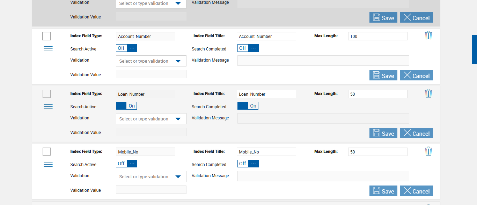The height and width of the screenshot is (205, 477).
Task: Remove Mobile_No field using trash icon
Action: pyautogui.click(x=428, y=151)
